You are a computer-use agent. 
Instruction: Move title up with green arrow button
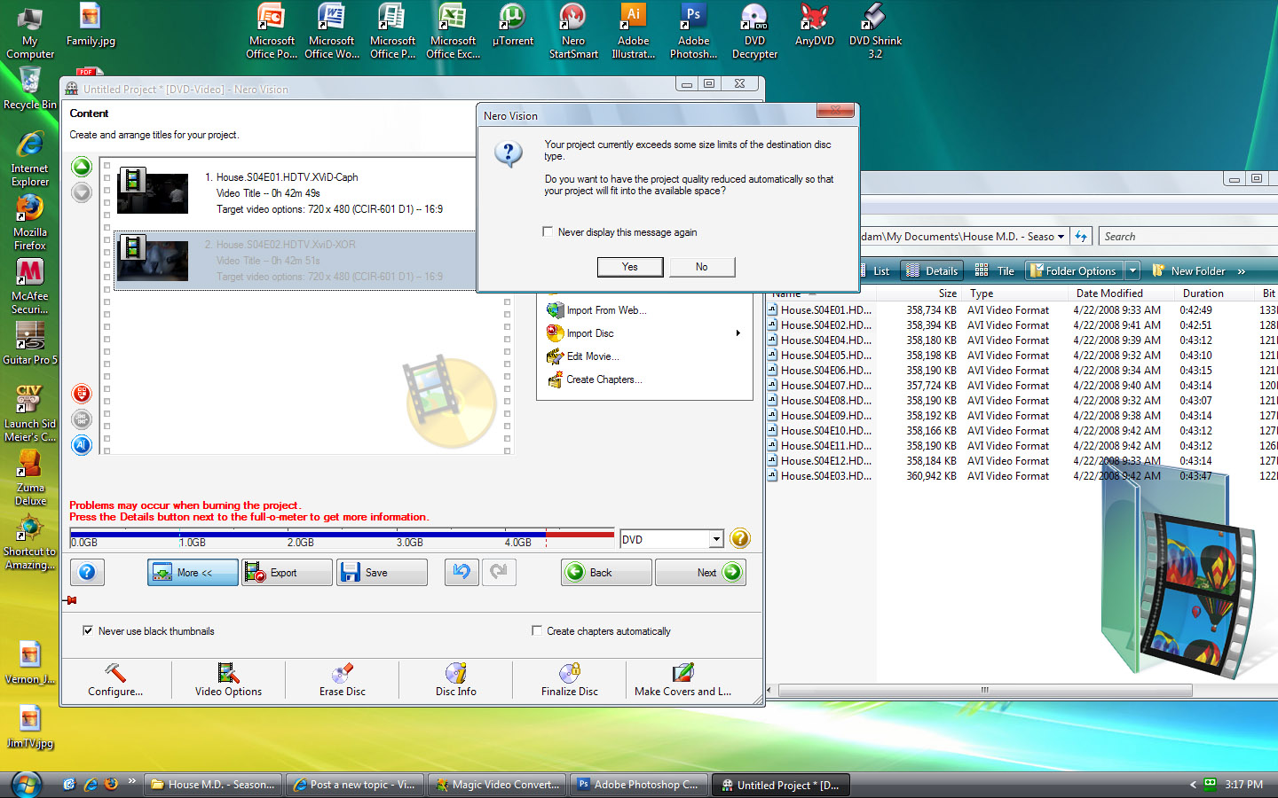[x=82, y=167]
